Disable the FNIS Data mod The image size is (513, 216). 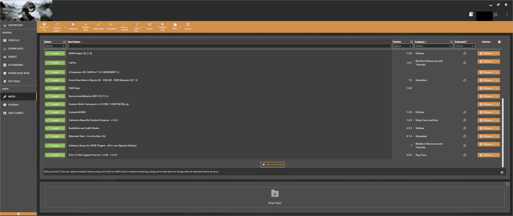click(x=53, y=88)
